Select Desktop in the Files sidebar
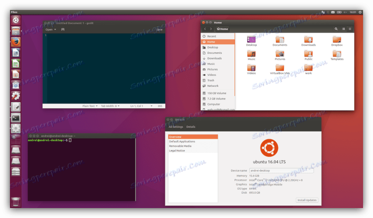The image size is (373, 218). click(x=218, y=47)
